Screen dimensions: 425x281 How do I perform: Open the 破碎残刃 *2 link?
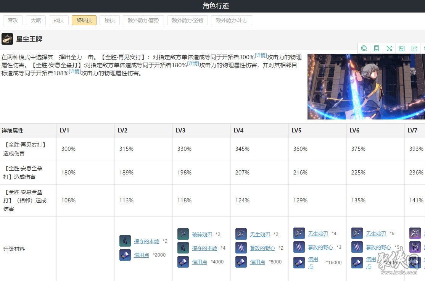202,234
